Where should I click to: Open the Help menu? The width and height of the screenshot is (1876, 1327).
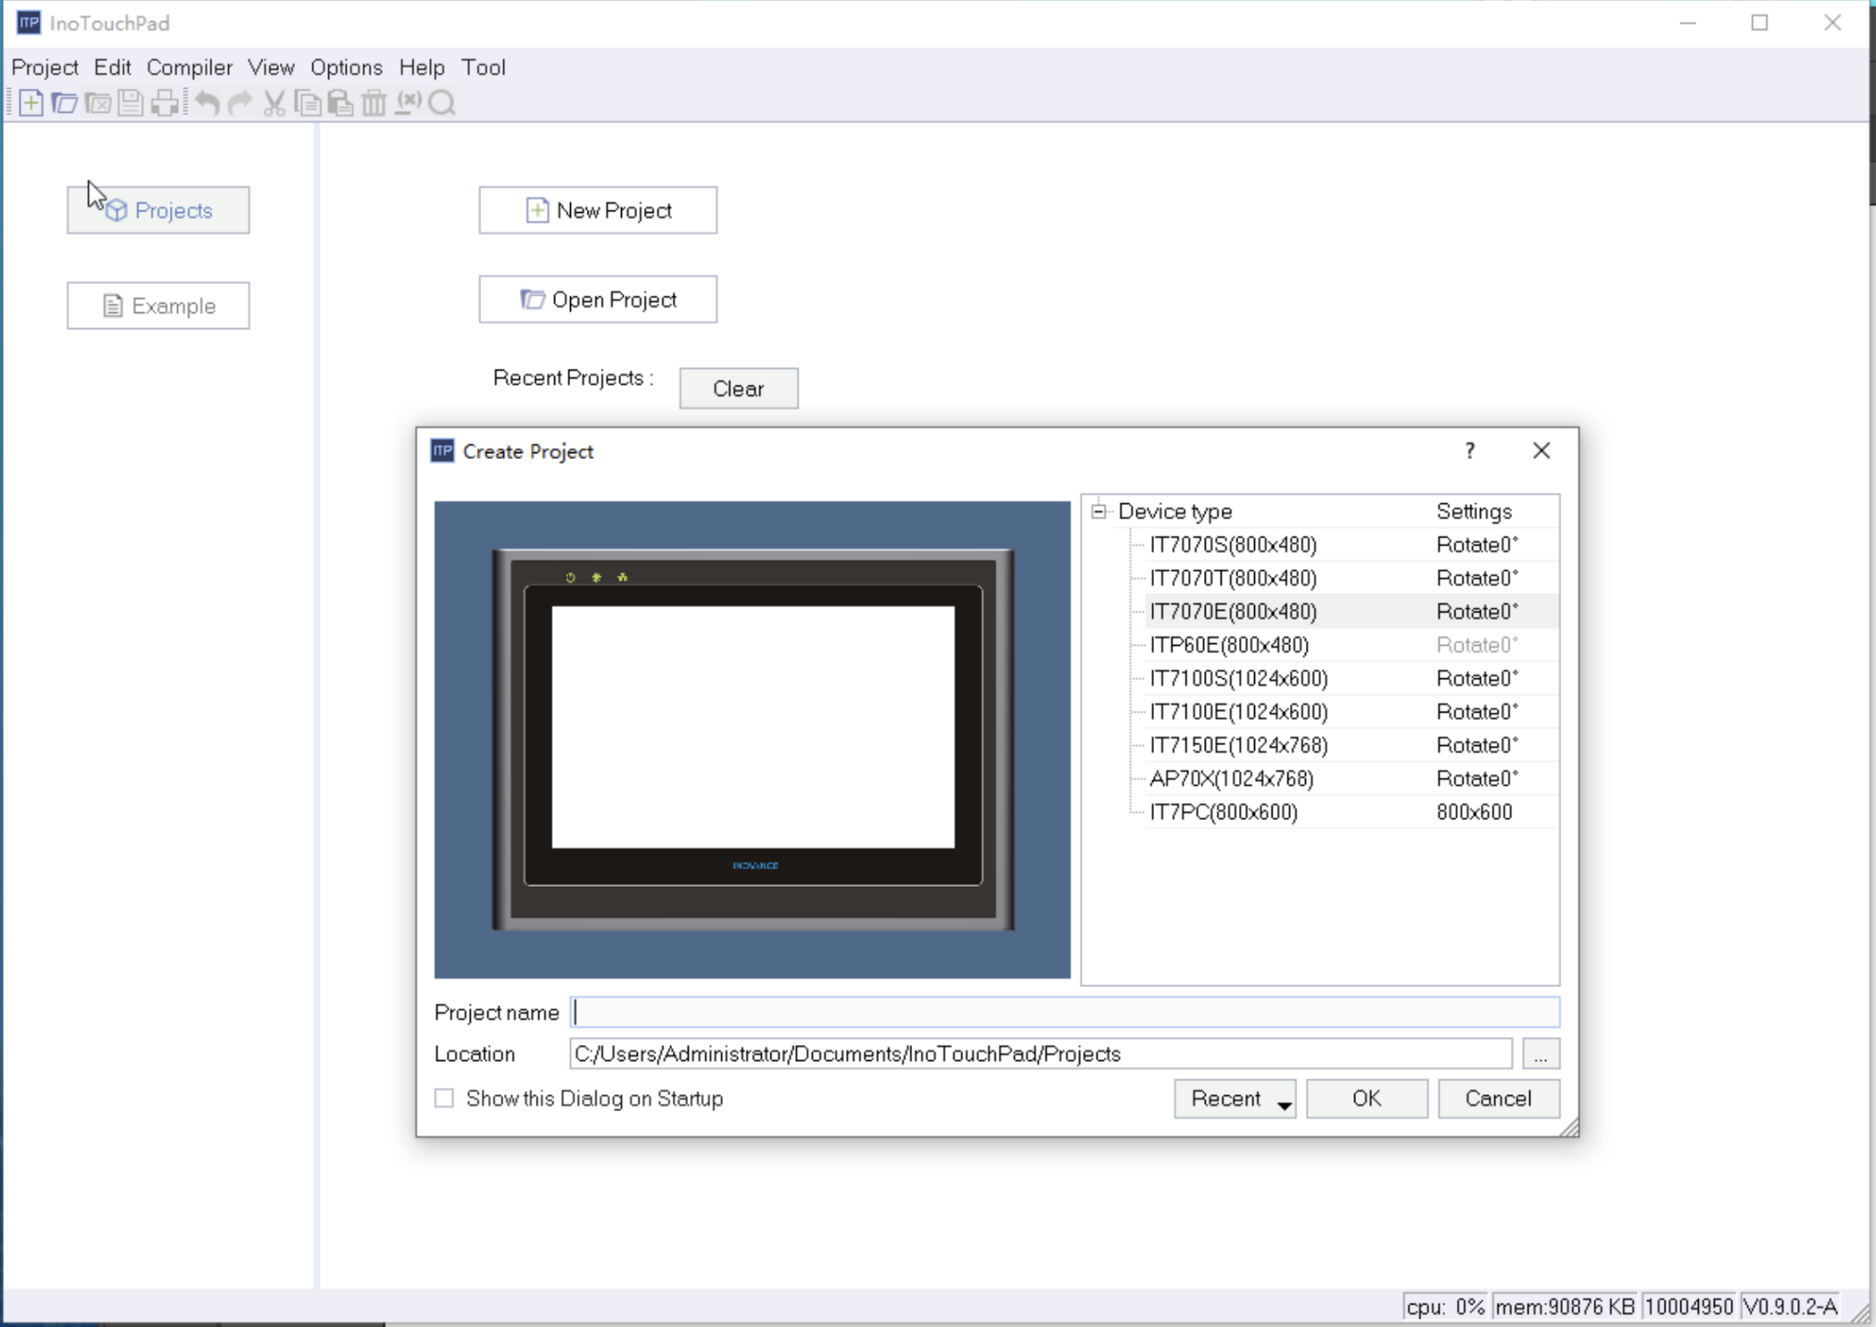pos(422,67)
